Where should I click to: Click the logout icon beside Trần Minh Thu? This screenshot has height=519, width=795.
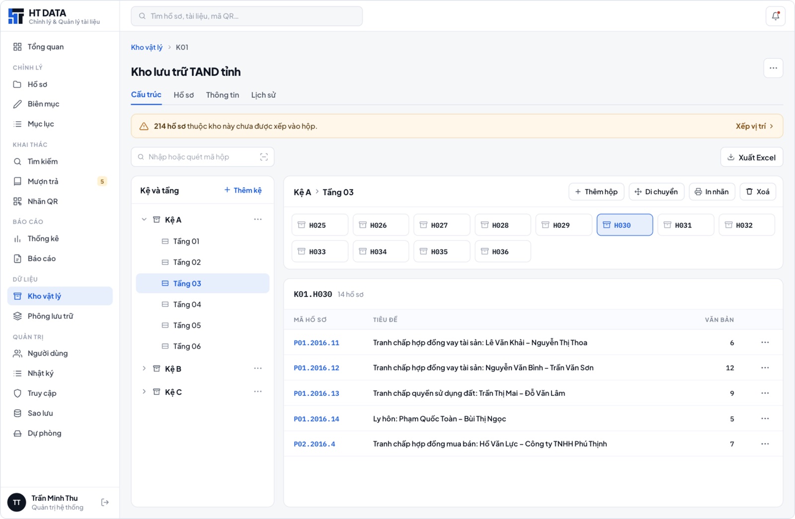click(105, 502)
